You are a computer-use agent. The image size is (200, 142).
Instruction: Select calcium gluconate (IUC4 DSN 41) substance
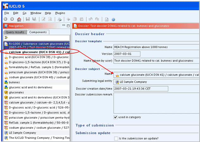click(37, 52)
